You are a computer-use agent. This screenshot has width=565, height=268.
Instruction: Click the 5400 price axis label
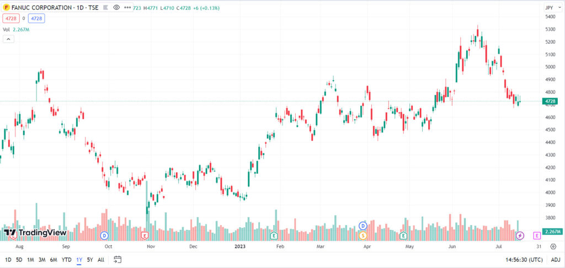pyautogui.click(x=550, y=17)
